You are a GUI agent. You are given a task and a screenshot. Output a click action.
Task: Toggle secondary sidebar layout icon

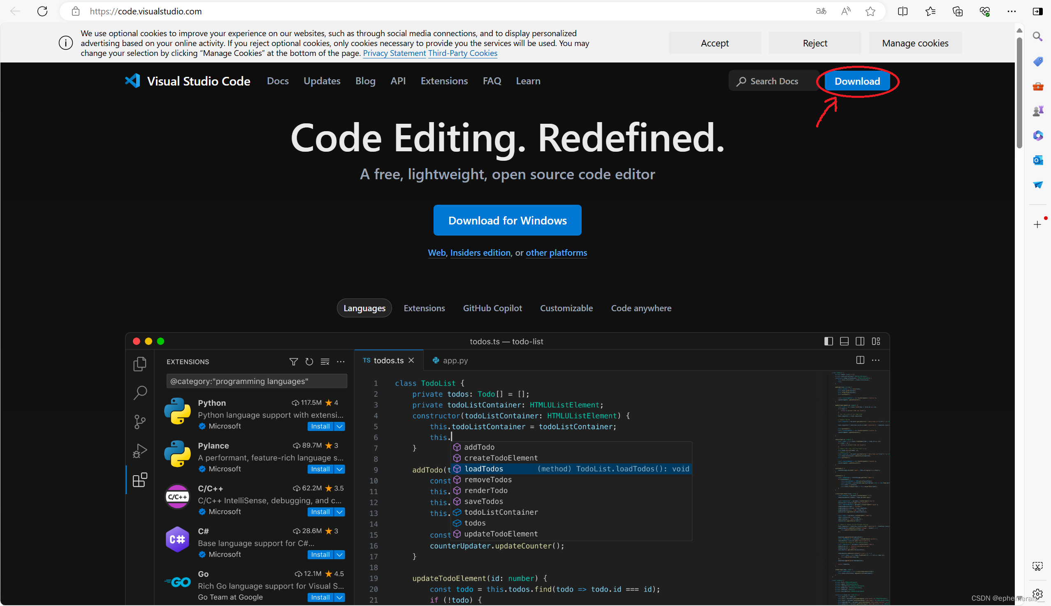860,341
